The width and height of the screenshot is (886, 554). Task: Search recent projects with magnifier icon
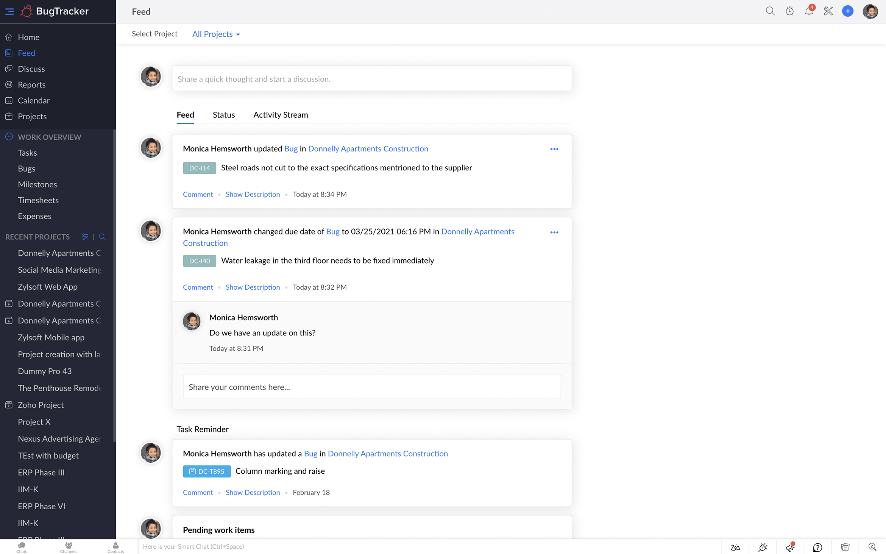[102, 237]
